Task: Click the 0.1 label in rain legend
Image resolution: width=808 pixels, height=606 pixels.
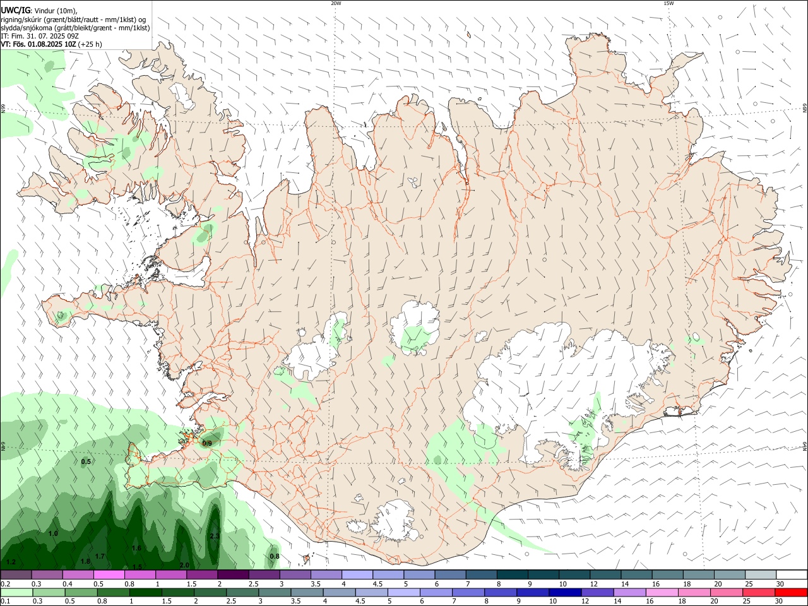Action: [5, 601]
